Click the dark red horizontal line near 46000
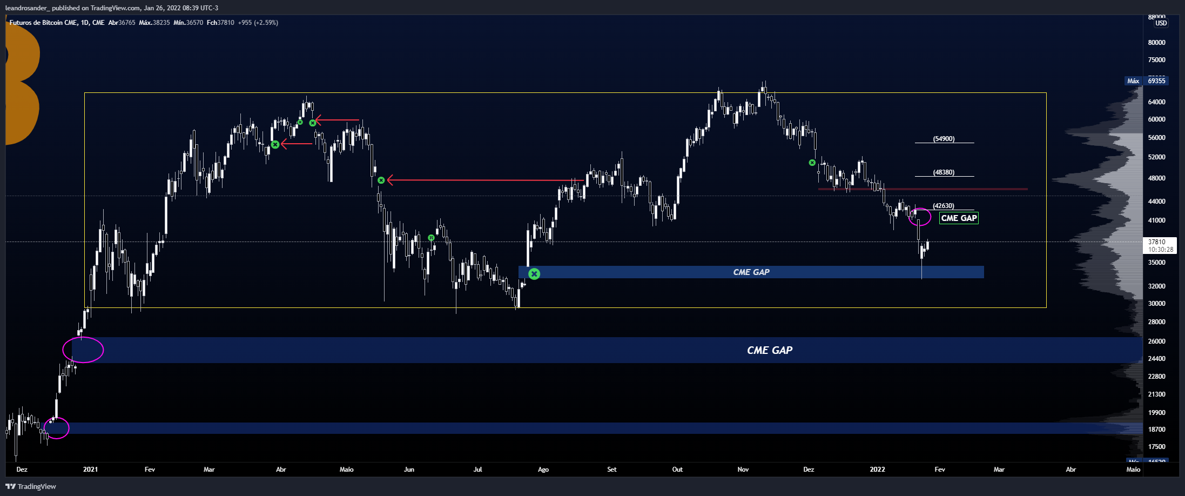Image resolution: width=1185 pixels, height=496 pixels. pos(923,189)
